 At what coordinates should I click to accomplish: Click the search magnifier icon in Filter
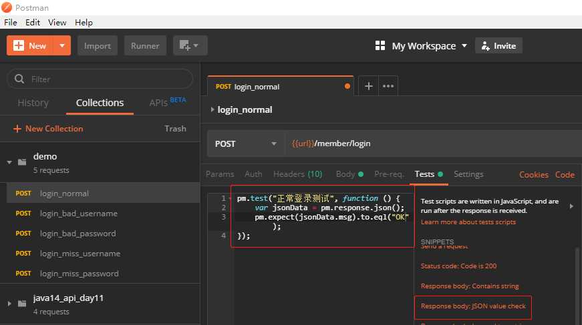coord(19,79)
